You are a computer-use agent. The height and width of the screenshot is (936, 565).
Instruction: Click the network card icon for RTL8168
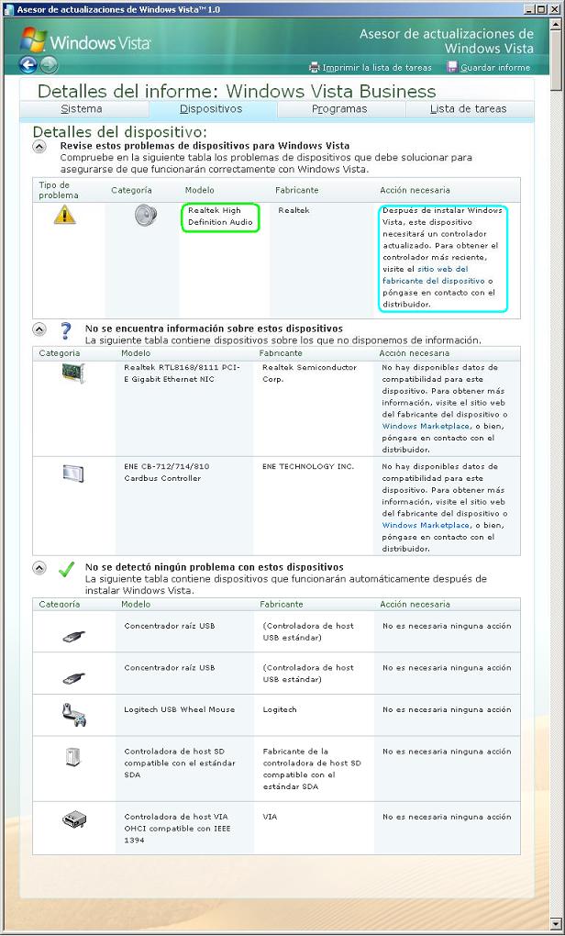[x=73, y=373]
